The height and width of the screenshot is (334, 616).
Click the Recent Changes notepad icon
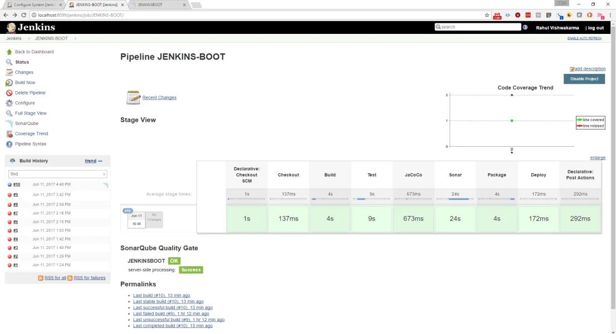pos(133,97)
